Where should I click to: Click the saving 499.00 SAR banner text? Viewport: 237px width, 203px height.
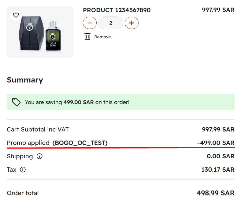[77, 102]
